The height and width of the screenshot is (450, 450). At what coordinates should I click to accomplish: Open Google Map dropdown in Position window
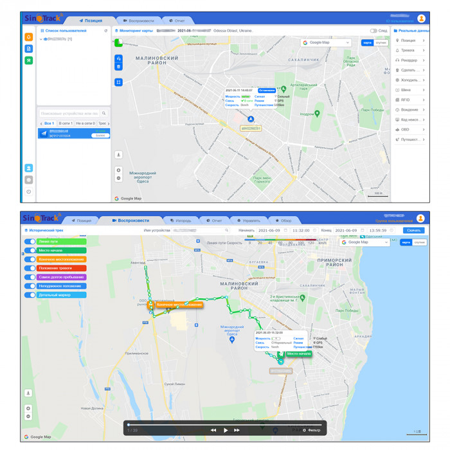point(326,42)
